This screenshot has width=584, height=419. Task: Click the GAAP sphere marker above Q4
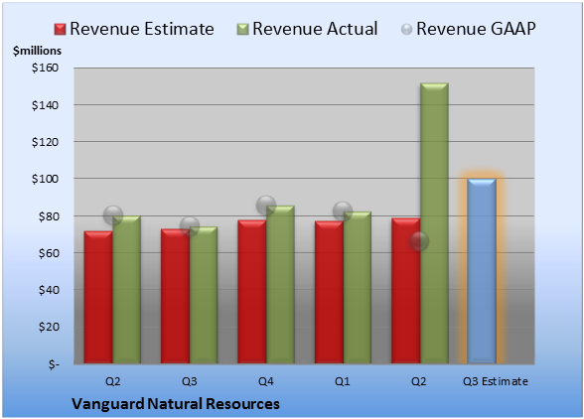(266, 206)
